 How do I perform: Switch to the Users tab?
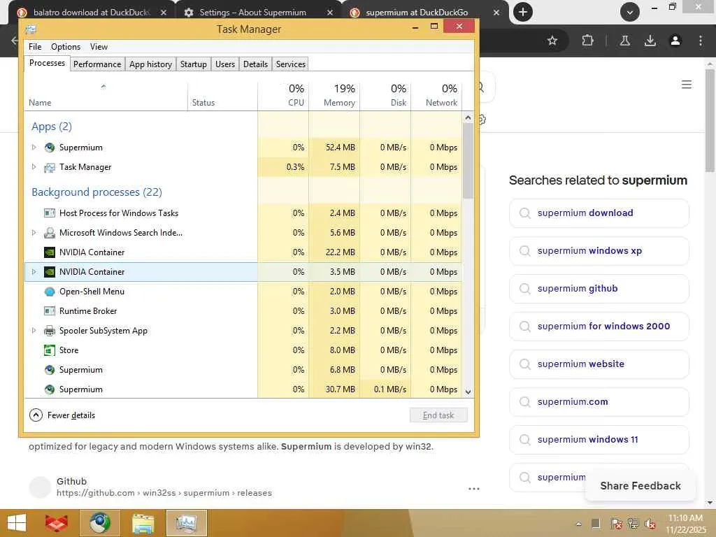[225, 64]
